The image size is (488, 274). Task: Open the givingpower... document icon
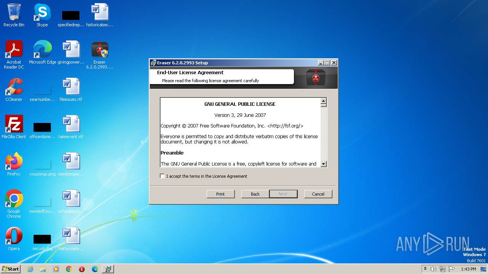pyautogui.click(x=71, y=53)
